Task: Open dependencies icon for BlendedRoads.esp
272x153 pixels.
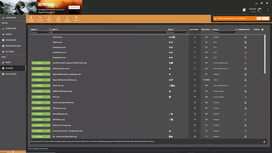Action: pos(246,114)
